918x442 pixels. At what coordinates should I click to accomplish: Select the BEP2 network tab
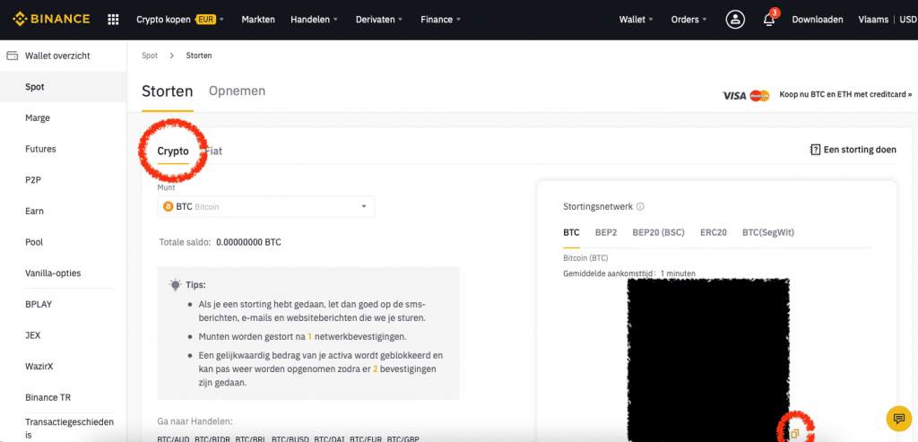pos(606,232)
